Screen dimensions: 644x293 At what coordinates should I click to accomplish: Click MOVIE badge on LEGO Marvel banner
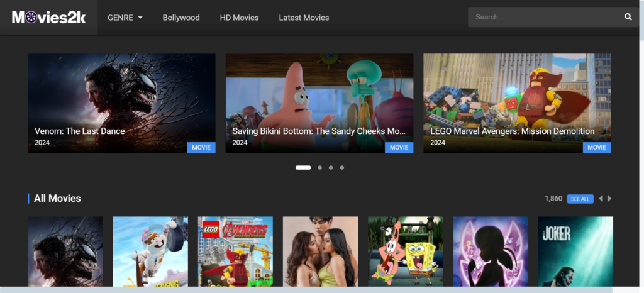(x=597, y=148)
